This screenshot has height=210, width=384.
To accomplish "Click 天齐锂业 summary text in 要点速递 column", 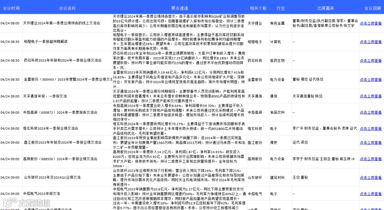I will [179, 23].
